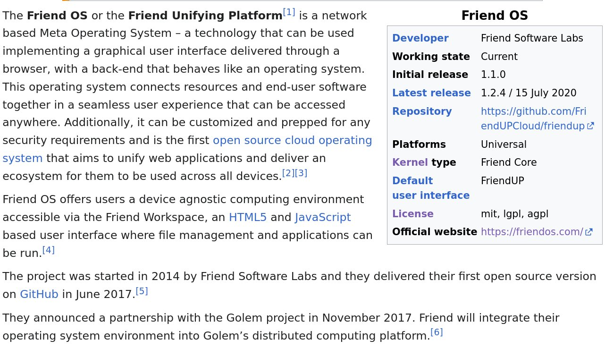The image size is (605, 349).
Task: Click the external link icon after the GitHub repository URL
Action: click(590, 126)
